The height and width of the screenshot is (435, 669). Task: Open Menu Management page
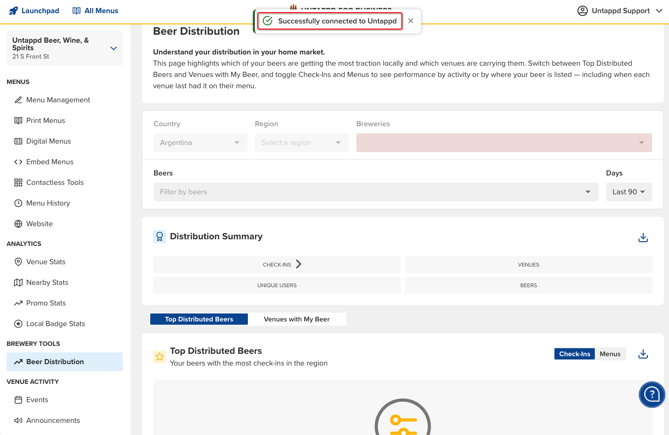[x=58, y=100]
